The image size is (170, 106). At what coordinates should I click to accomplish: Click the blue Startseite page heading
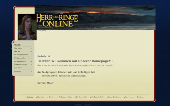(x=42, y=56)
